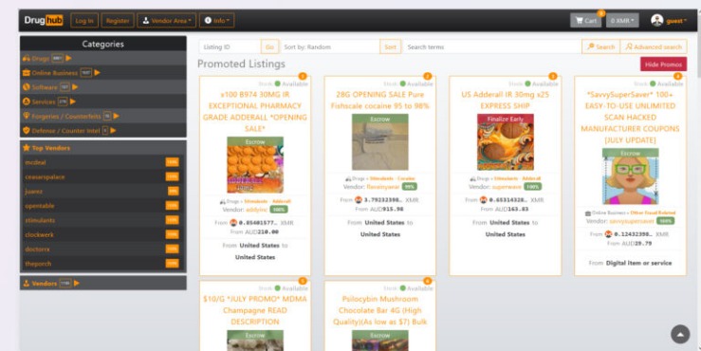The height and width of the screenshot is (351, 701).
Task: Focus the Search terms field
Action: point(491,46)
